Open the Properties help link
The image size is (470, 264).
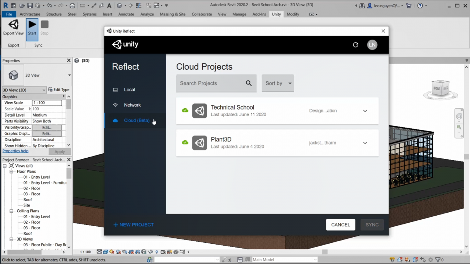15,151
